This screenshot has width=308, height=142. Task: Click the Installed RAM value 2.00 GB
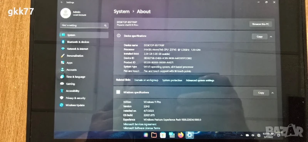point(157,54)
